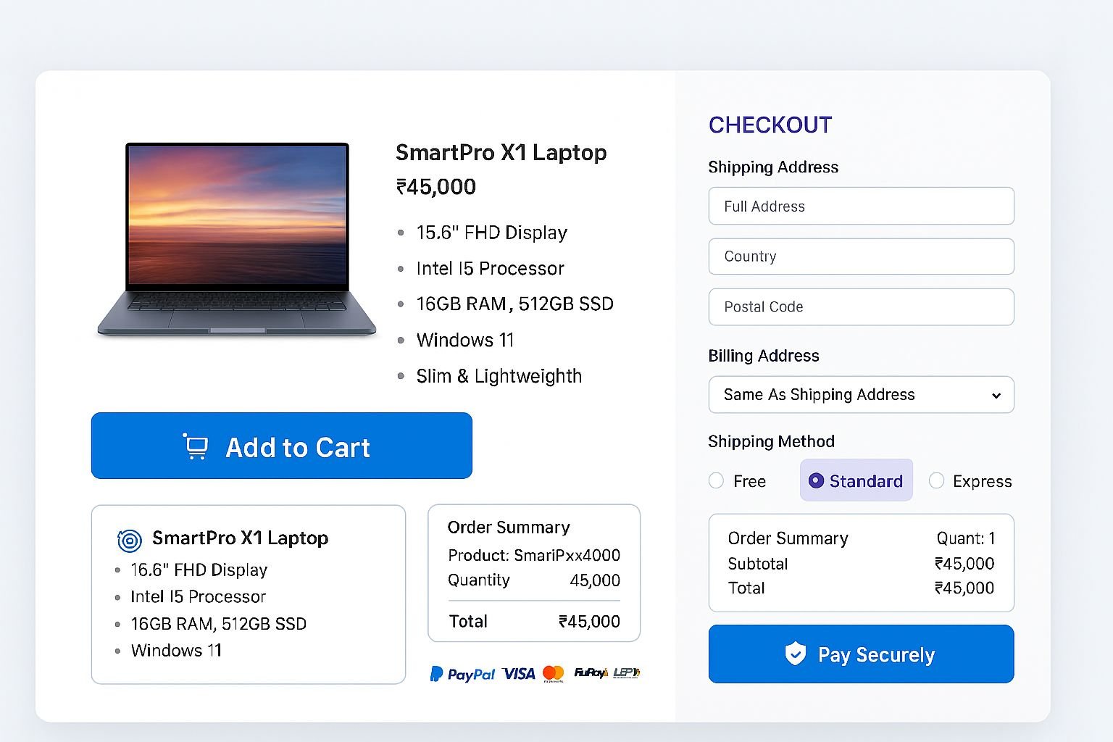Click the Postal Code text field
The image size is (1113, 742).
tap(861, 307)
